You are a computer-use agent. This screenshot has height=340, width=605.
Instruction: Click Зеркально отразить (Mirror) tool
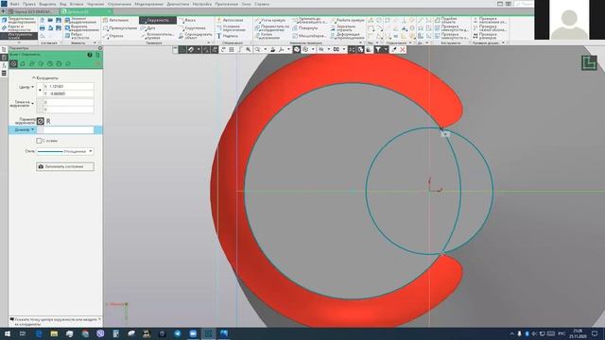pos(343,28)
